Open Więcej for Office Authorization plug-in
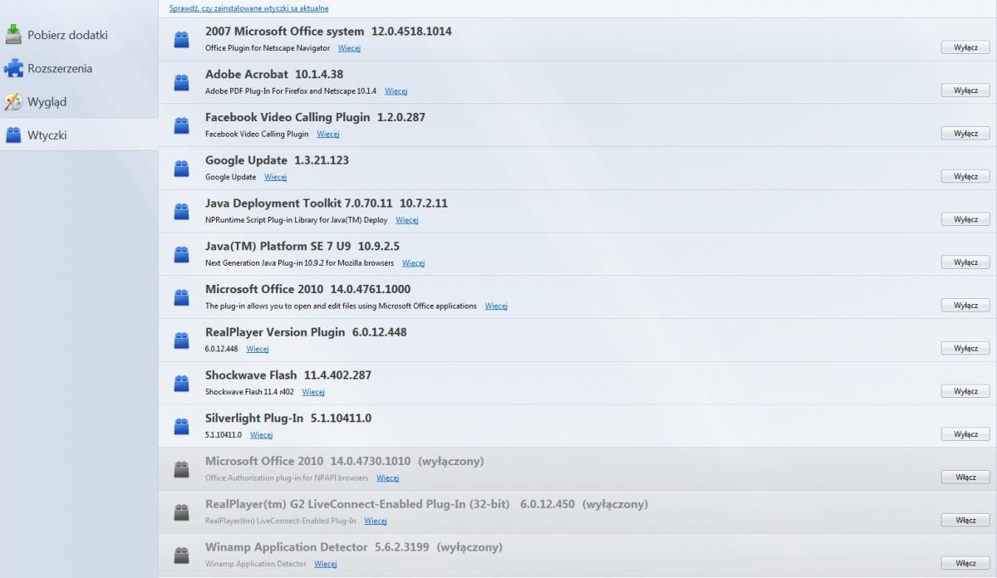This screenshot has width=997, height=578. (x=388, y=478)
